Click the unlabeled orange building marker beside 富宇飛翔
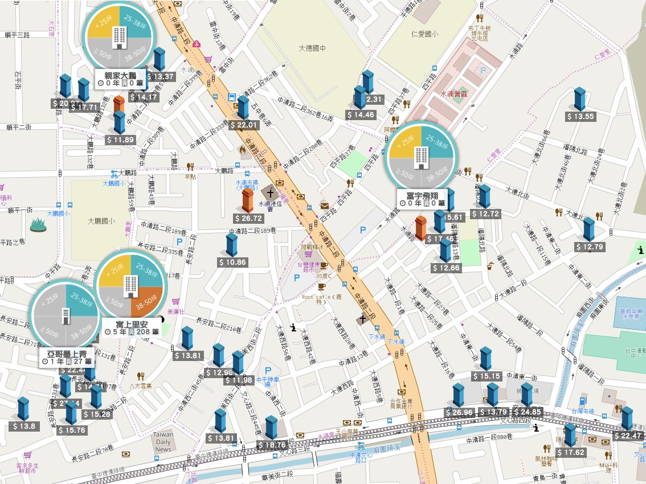Screen dimensions: 646x484 (420, 228)
